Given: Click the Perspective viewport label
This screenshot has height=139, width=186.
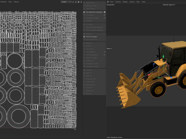Looking at the screenshot, I should (x=110, y=5).
